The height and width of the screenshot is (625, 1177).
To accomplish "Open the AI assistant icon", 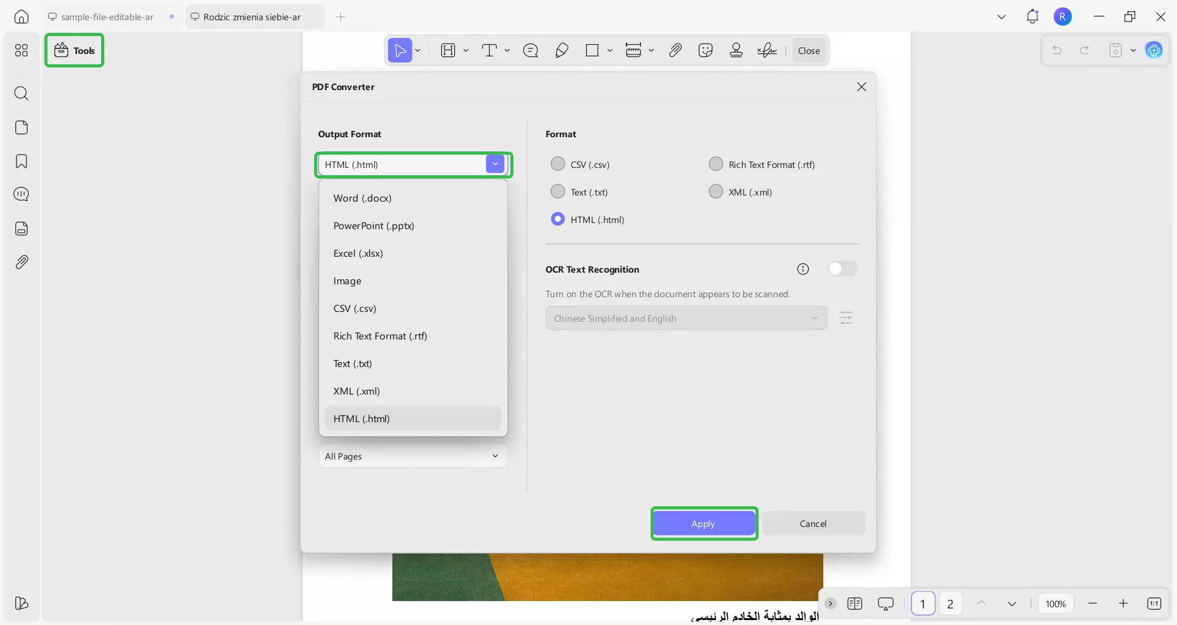I will coord(1154,50).
